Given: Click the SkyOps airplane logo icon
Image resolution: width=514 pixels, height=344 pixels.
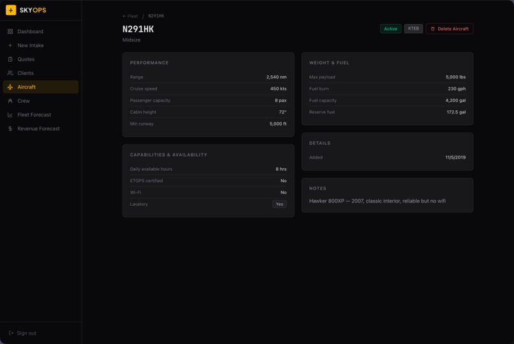Looking at the screenshot, I should click(x=11, y=10).
